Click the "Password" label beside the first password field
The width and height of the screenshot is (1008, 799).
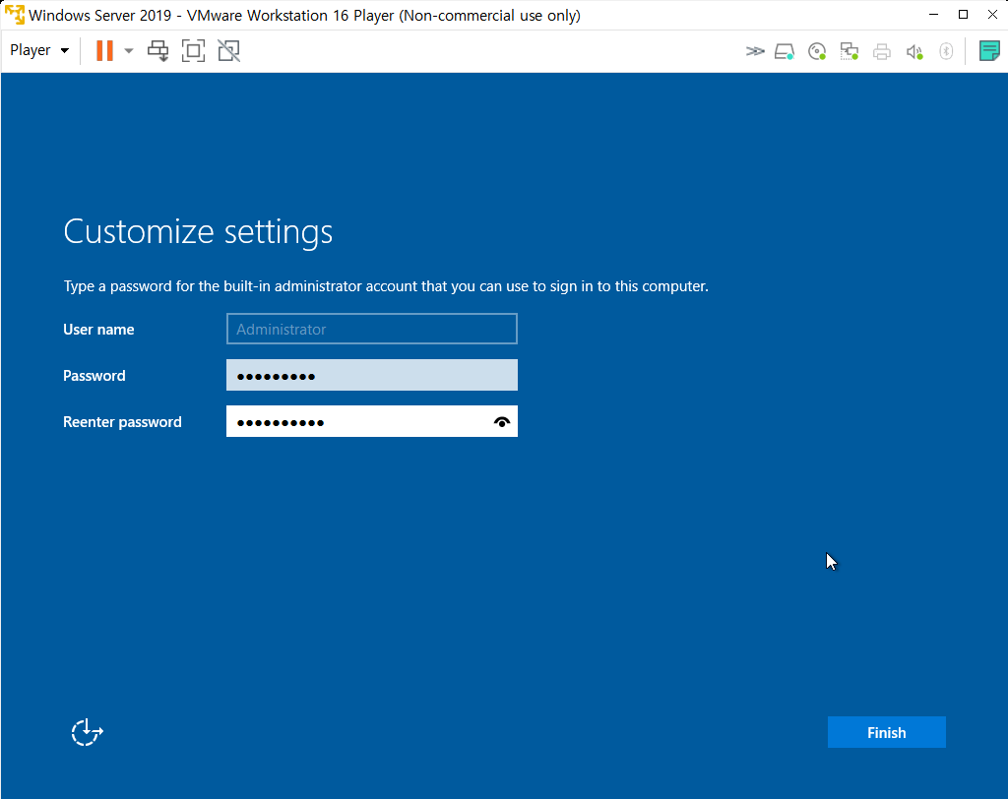pos(94,376)
